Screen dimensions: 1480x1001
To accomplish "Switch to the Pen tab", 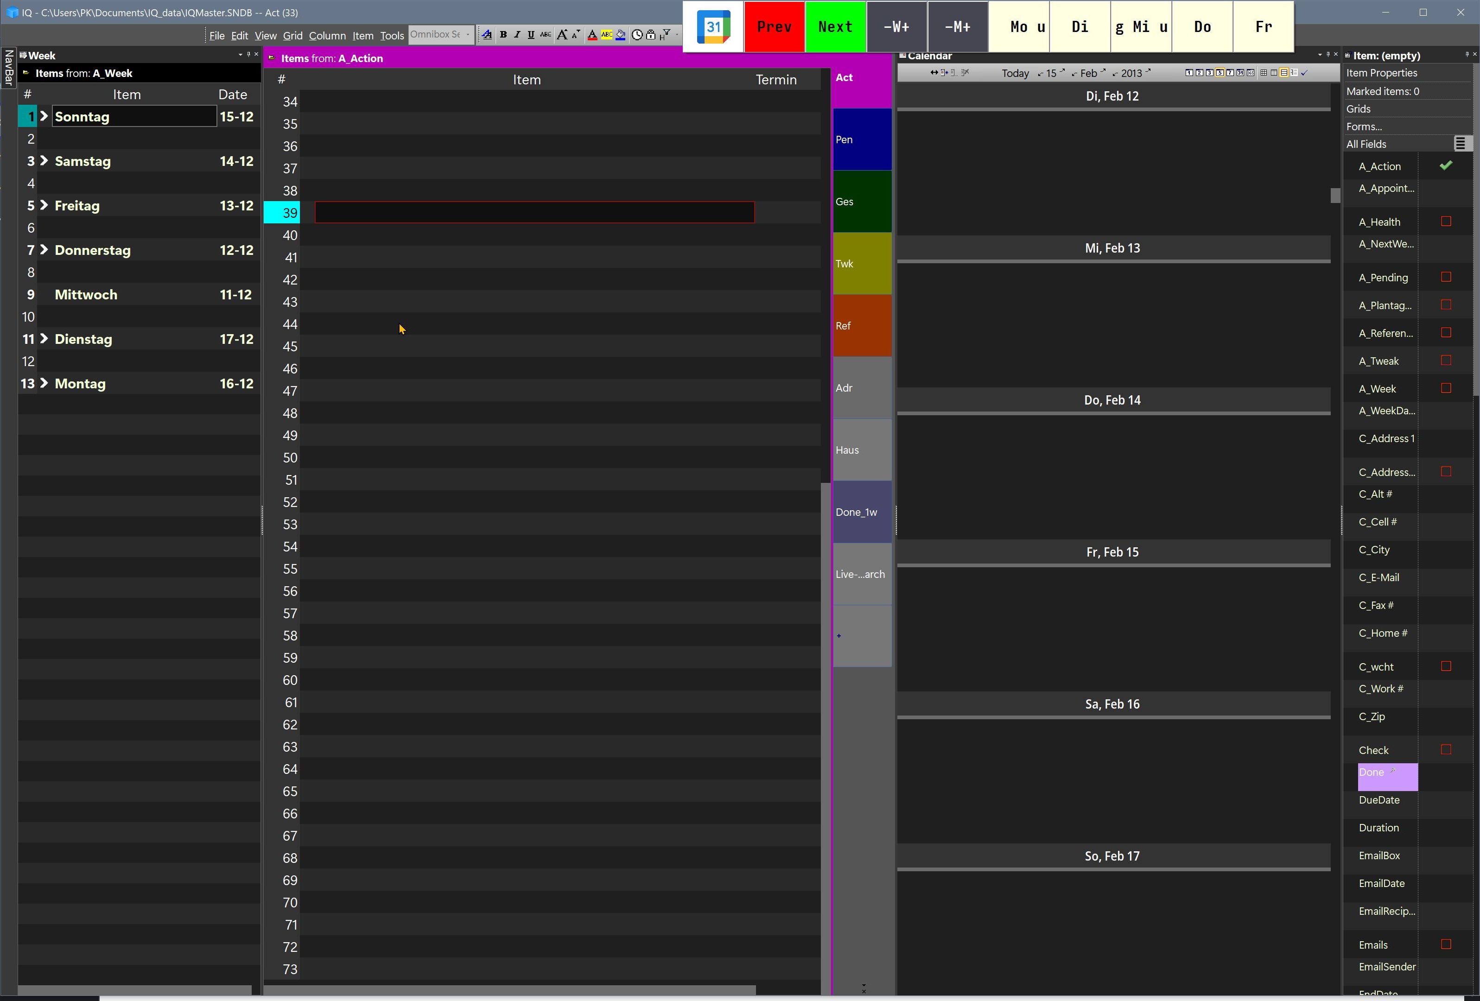I will [x=862, y=139].
